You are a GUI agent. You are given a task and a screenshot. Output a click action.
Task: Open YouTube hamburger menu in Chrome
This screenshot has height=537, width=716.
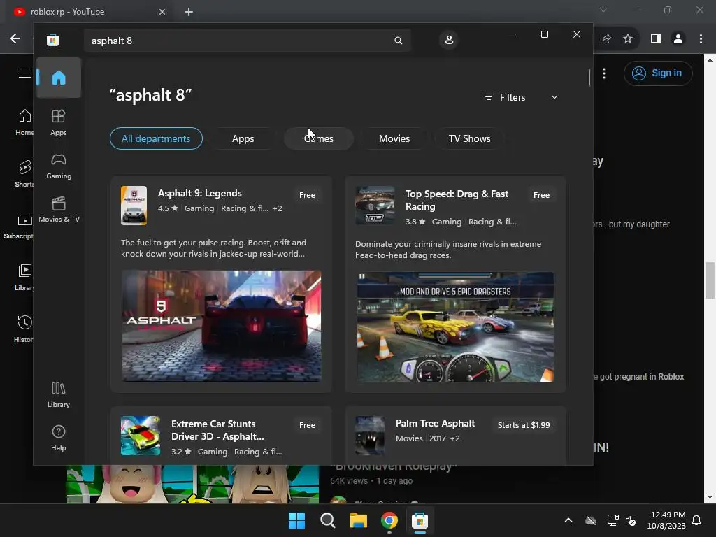click(x=24, y=73)
